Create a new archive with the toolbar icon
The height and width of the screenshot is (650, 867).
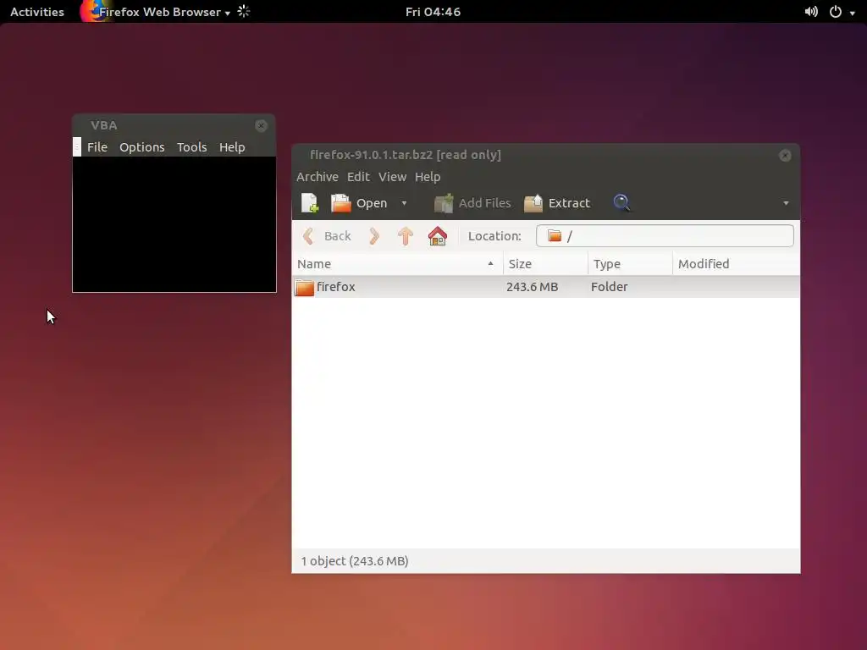pos(310,203)
